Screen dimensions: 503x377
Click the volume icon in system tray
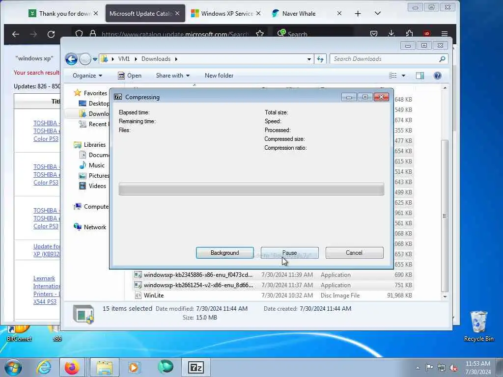tap(453, 368)
